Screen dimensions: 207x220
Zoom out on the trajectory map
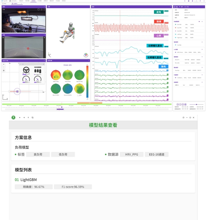pos(4,67)
